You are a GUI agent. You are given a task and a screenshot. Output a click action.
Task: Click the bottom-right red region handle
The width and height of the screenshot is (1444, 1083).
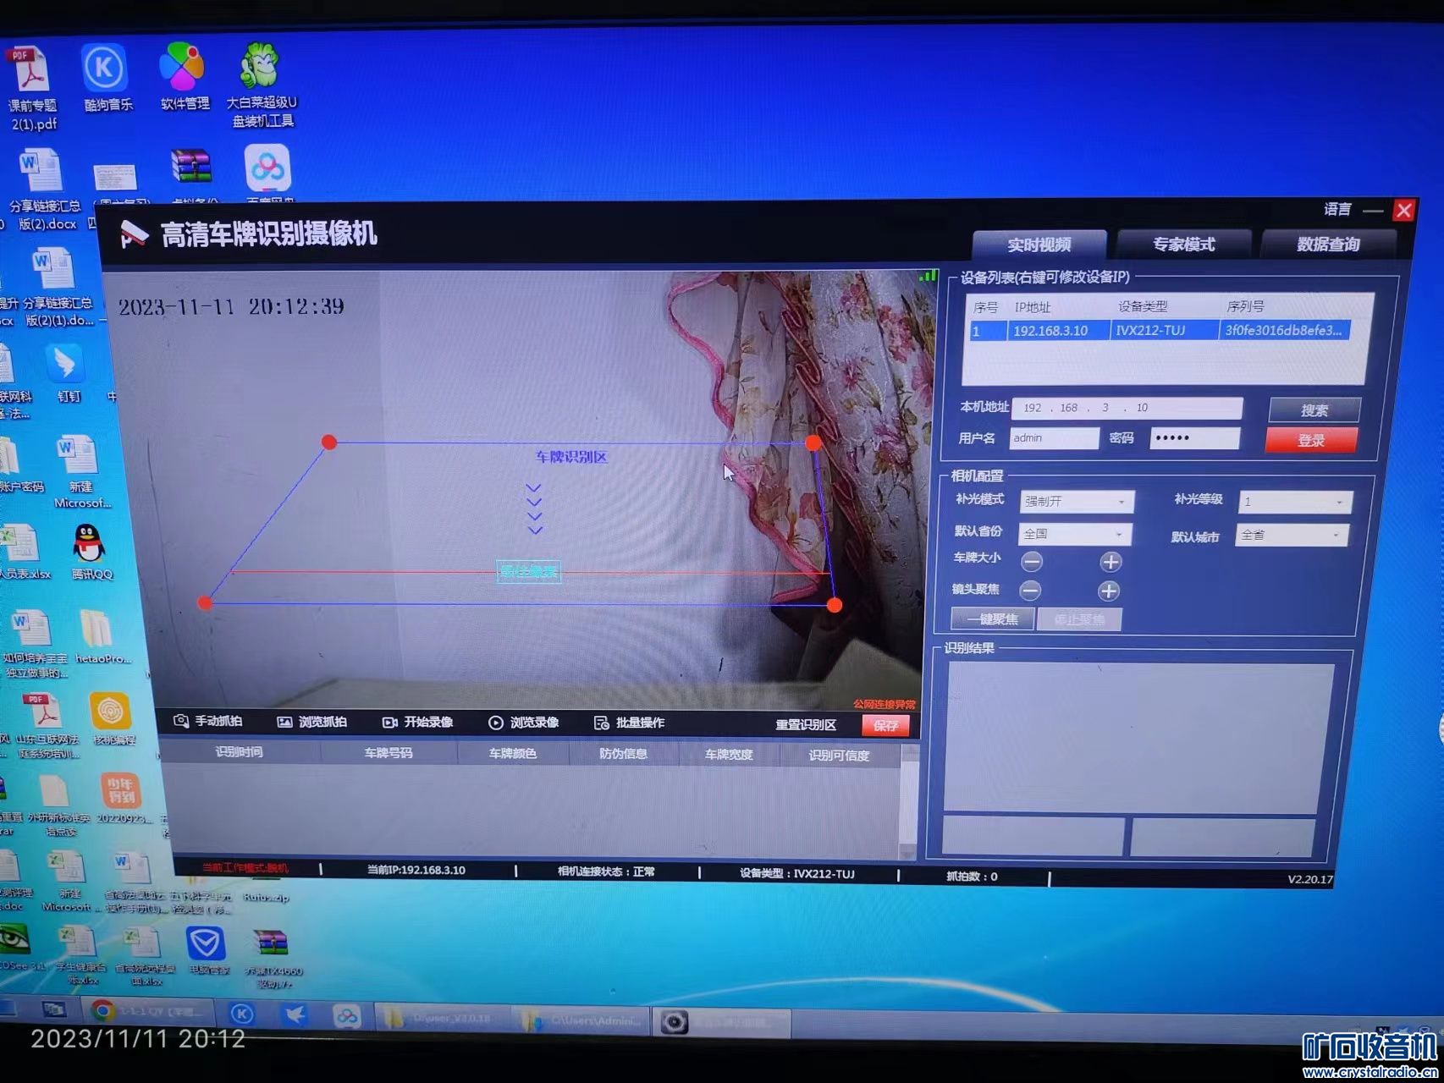[835, 605]
